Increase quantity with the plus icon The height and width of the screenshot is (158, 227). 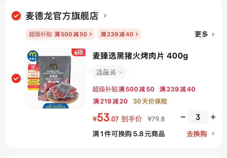tap(213, 117)
